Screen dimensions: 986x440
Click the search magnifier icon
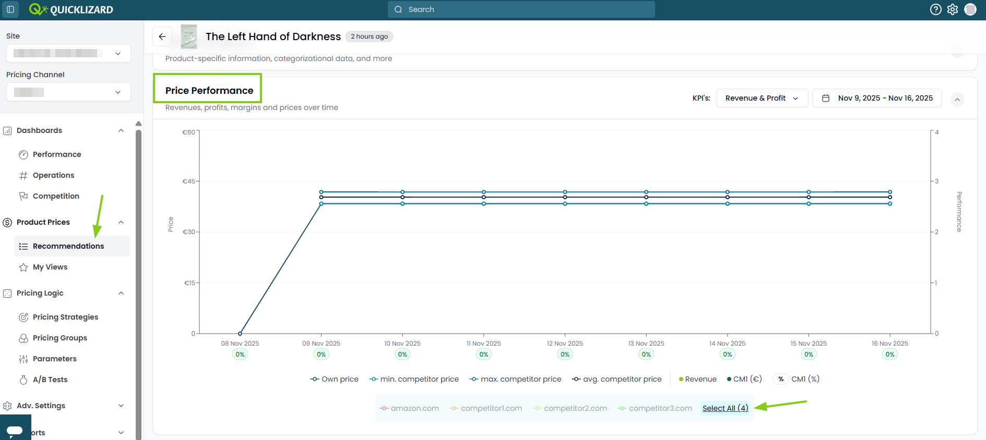(x=398, y=9)
